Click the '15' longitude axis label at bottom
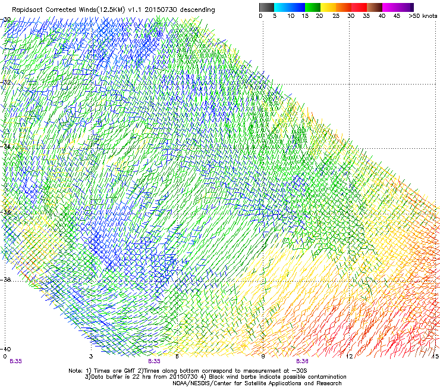 pos(435,357)
